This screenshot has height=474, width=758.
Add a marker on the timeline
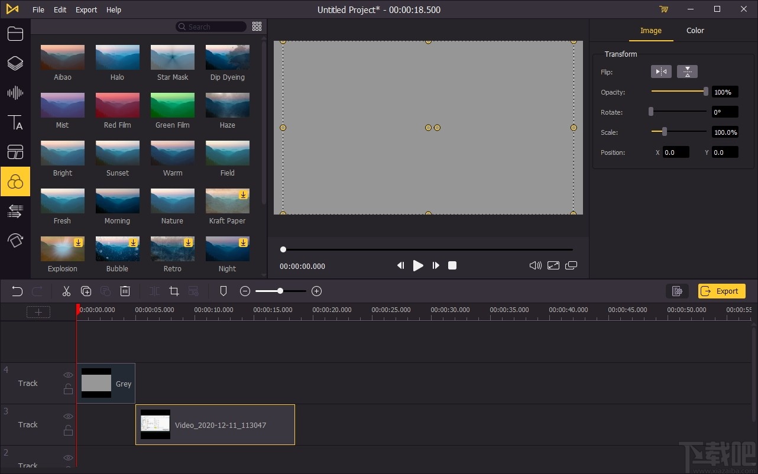223,291
